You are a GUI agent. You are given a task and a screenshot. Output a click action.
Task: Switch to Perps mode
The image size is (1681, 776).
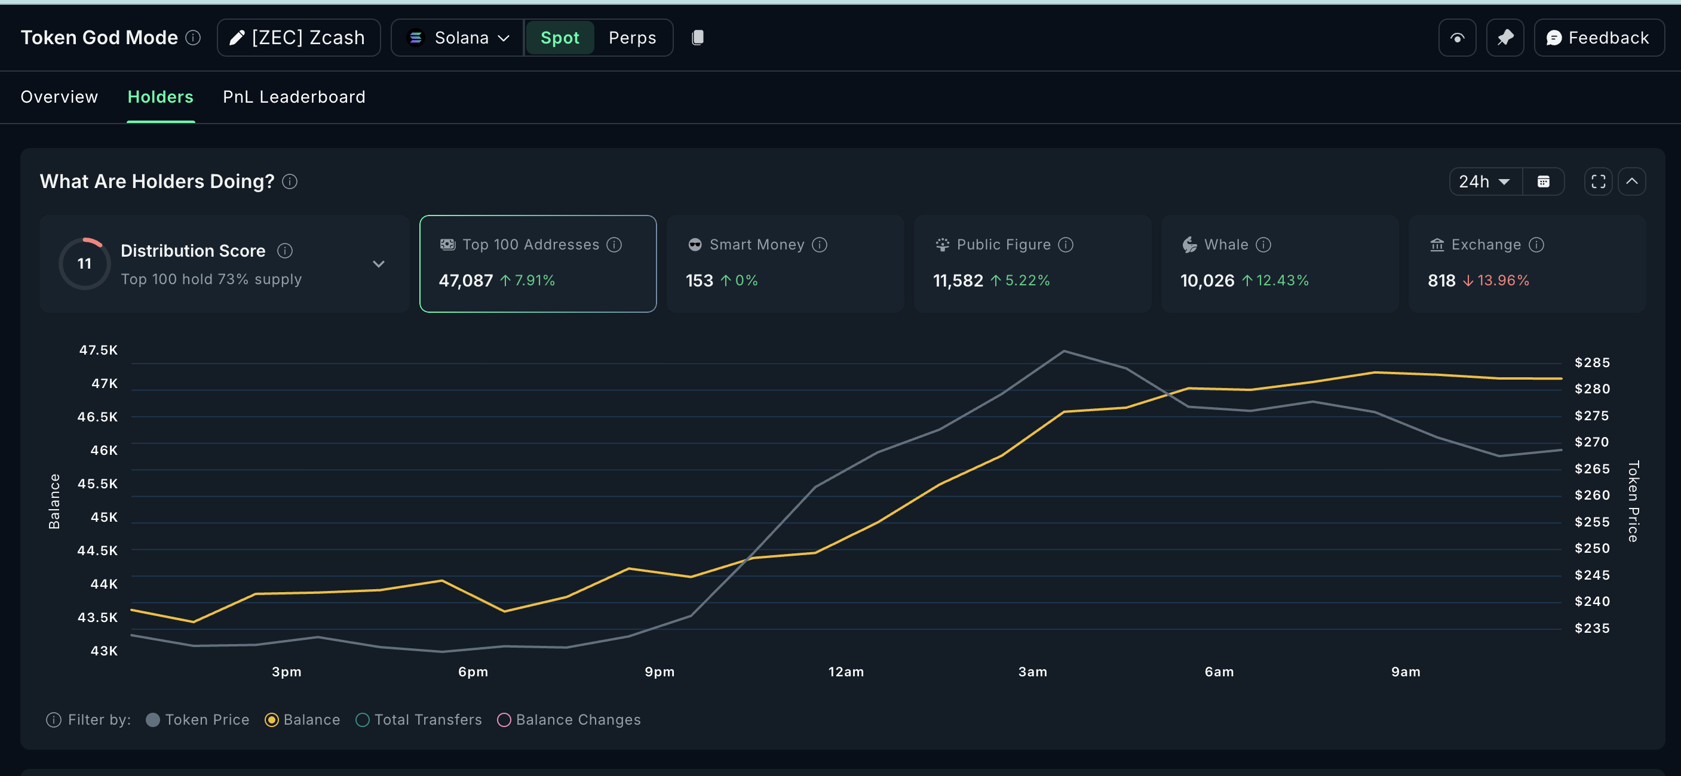pyautogui.click(x=631, y=37)
